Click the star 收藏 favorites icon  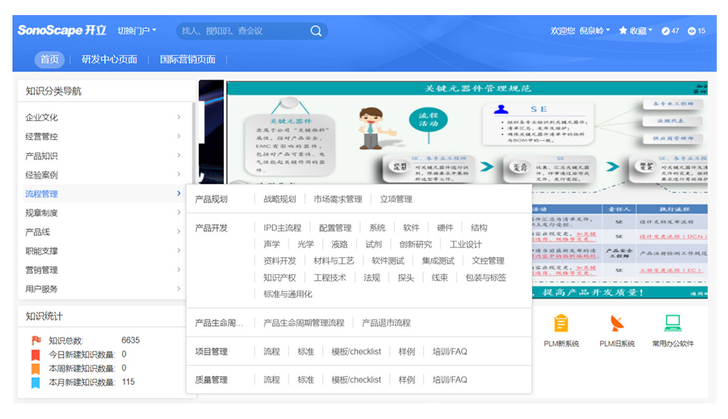click(623, 31)
